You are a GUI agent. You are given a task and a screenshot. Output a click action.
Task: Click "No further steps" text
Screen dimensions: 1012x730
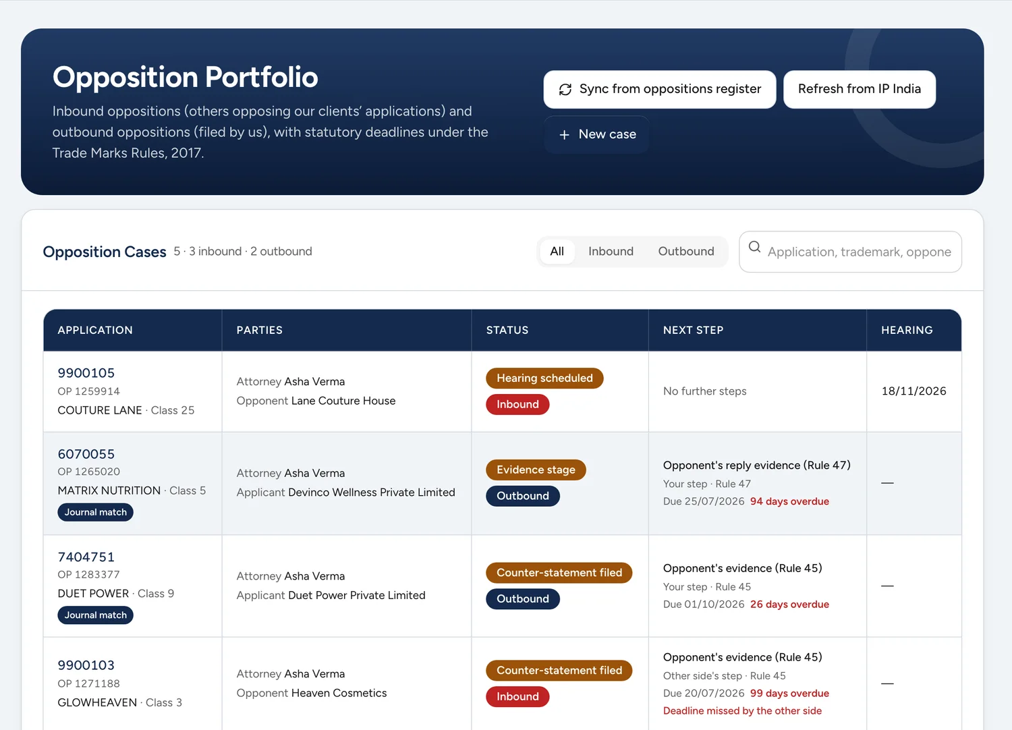point(704,391)
